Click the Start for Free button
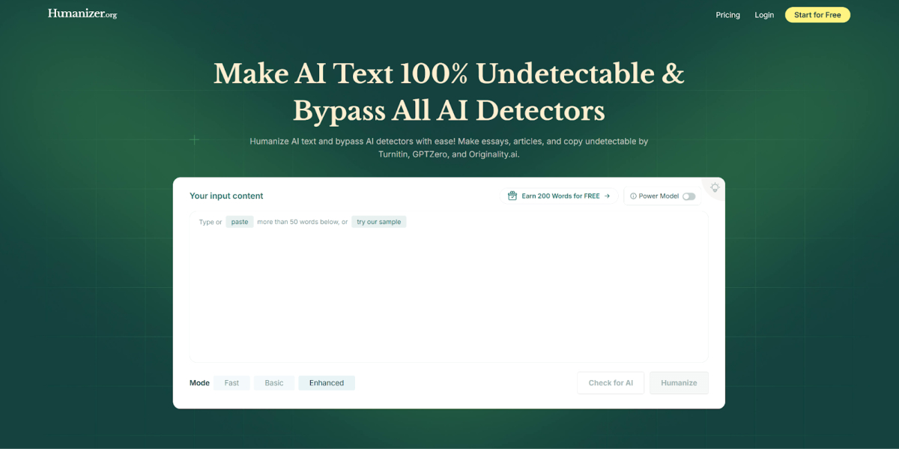This screenshot has height=449, width=899. (x=817, y=15)
